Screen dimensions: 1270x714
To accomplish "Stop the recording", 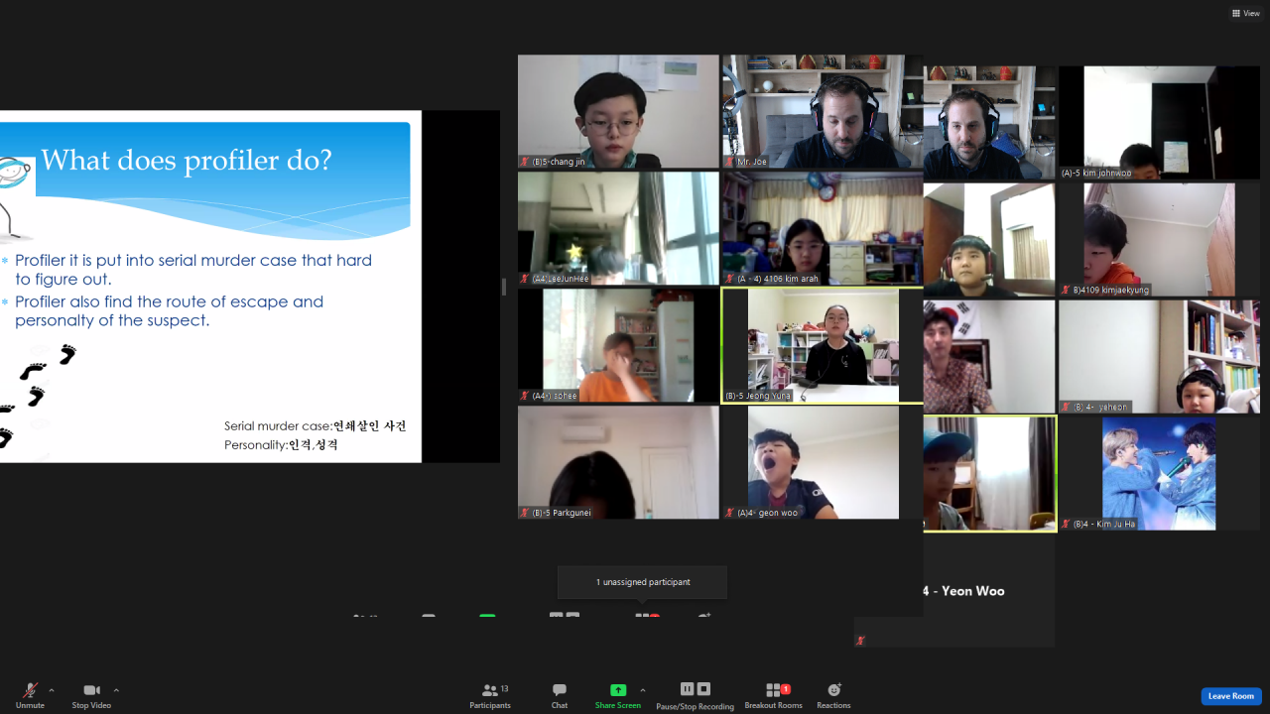I will [x=703, y=689].
